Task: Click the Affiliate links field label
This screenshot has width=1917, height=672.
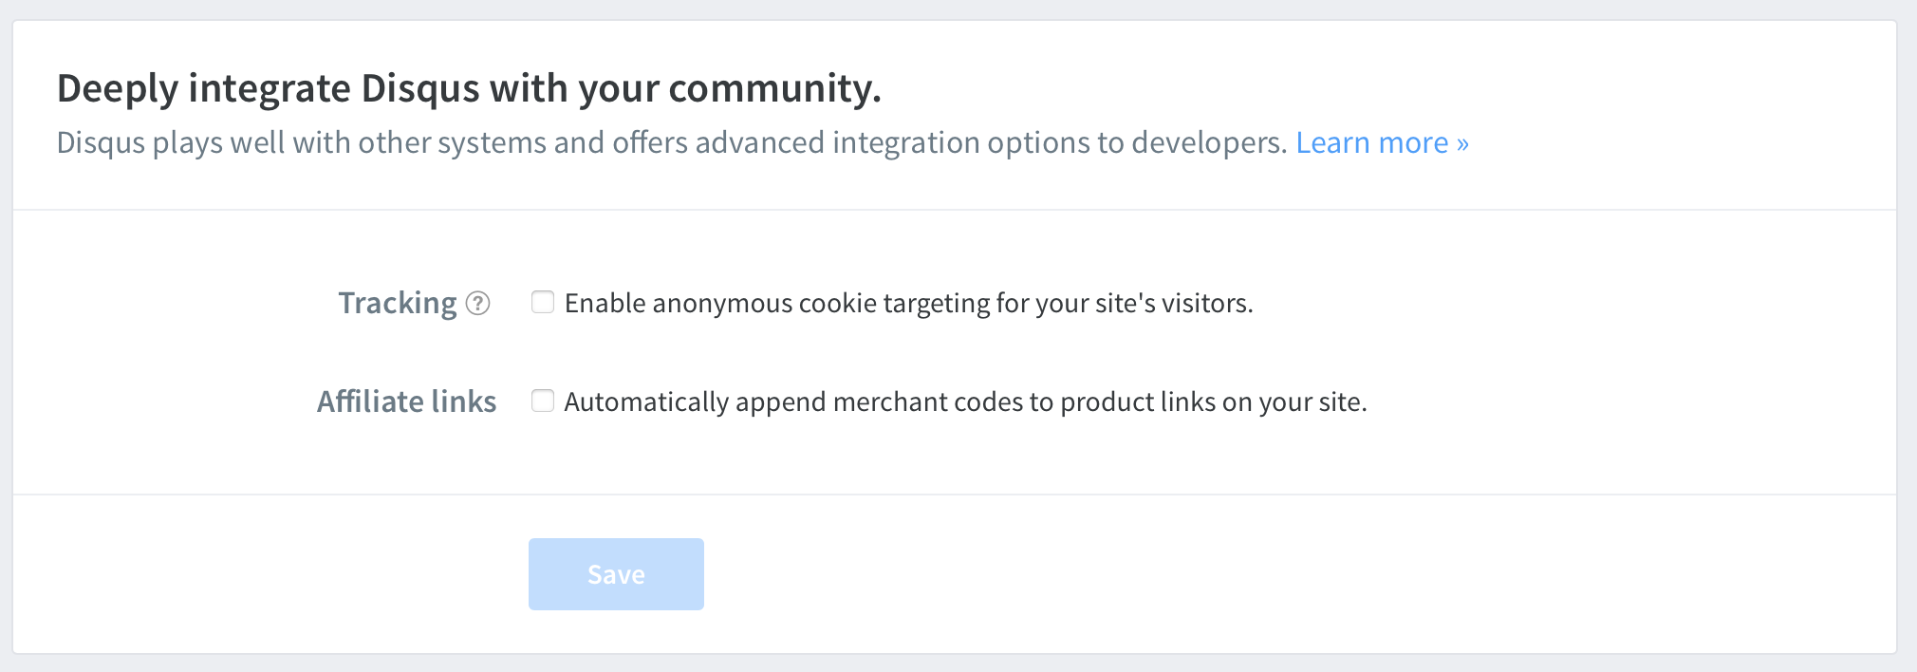Action: 406,401
